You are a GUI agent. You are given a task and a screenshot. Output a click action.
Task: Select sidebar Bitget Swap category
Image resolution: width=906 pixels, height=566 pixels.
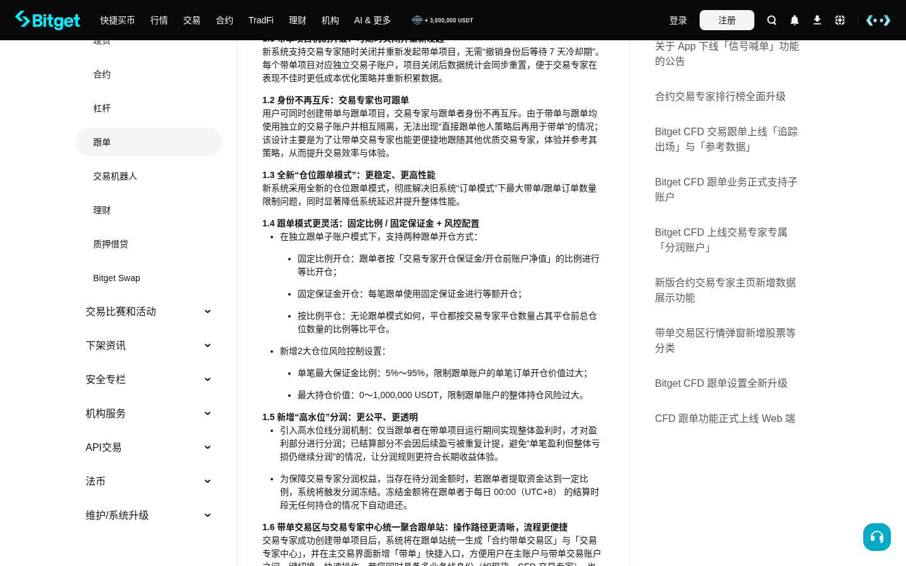coord(148,278)
